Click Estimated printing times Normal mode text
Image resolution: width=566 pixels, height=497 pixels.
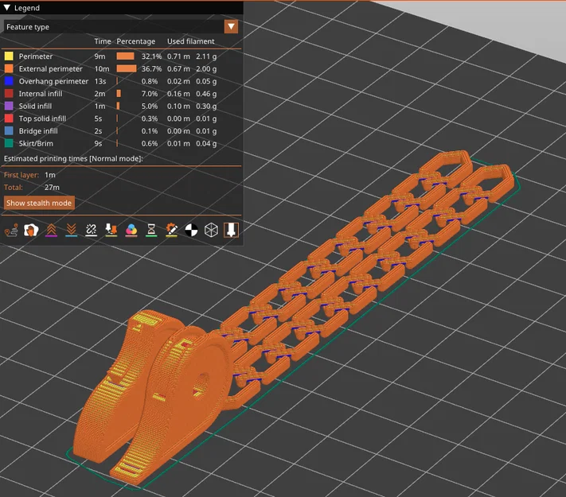(x=73, y=158)
